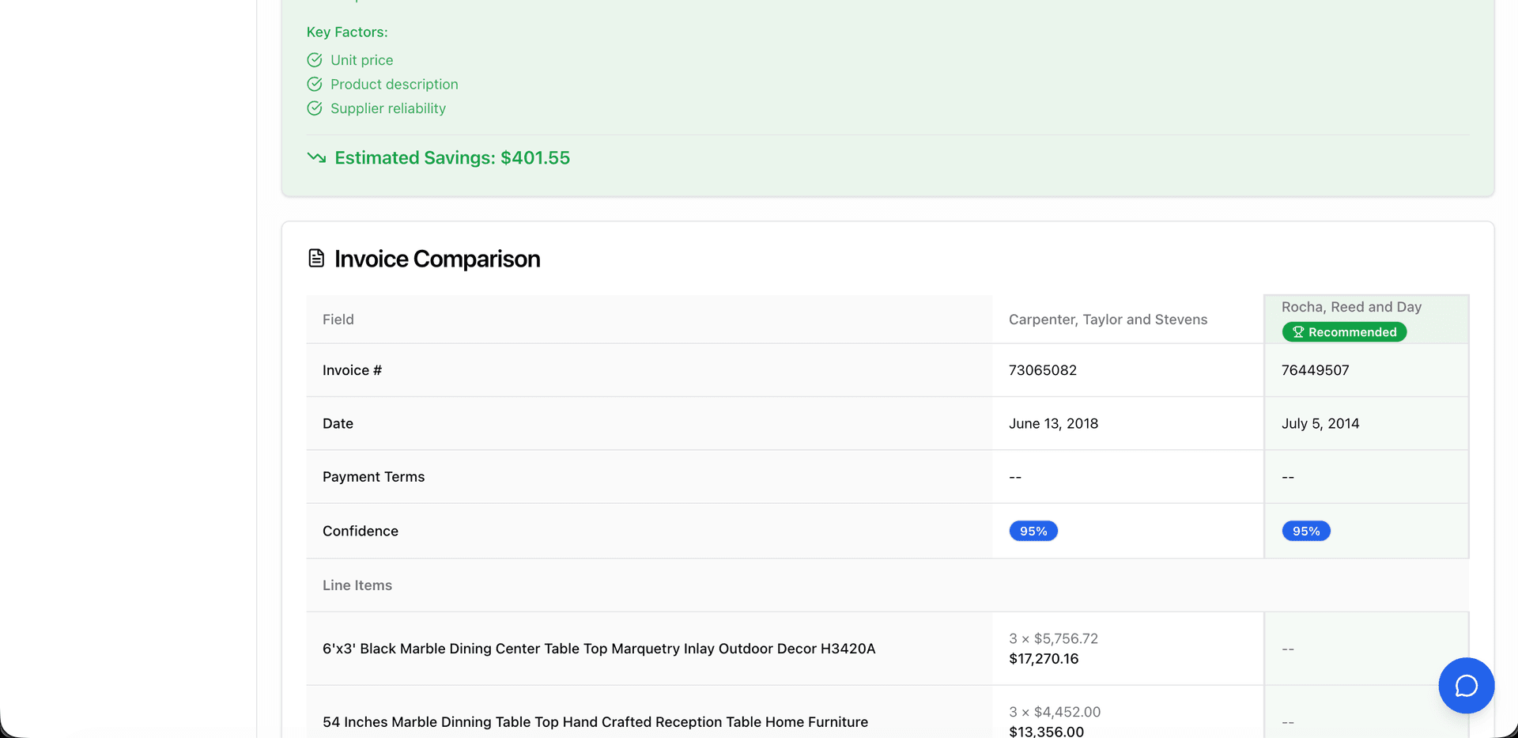This screenshot has width=1518, height=738.
Task: Click the 95% confidence badge under Carpenter, Taylor and Stevens
Action: pos(1033,531)
